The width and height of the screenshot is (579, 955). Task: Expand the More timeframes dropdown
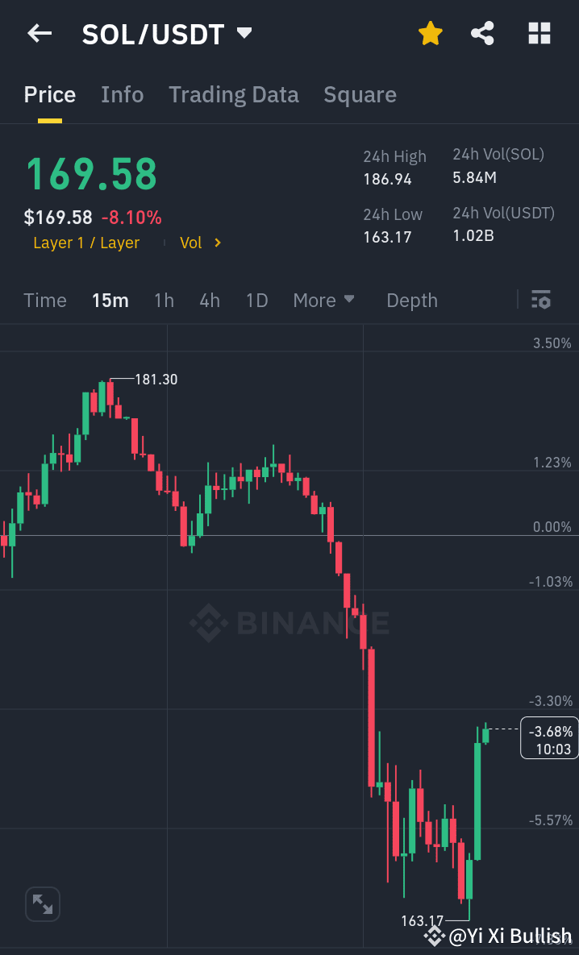[x=323, y=300]
